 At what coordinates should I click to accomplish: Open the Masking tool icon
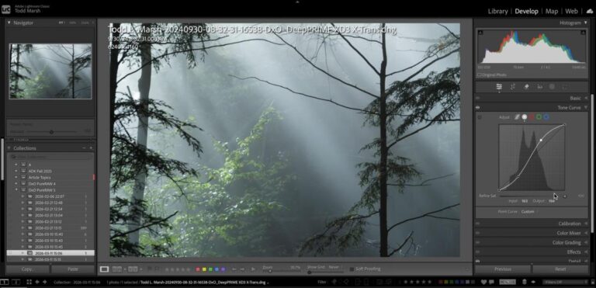click(x=552, y=87)
